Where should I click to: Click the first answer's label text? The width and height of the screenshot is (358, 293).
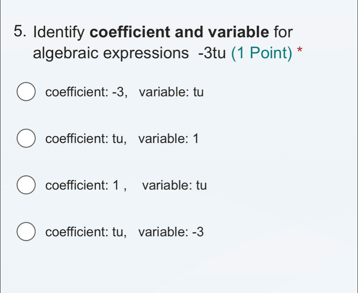coord(125,92)
